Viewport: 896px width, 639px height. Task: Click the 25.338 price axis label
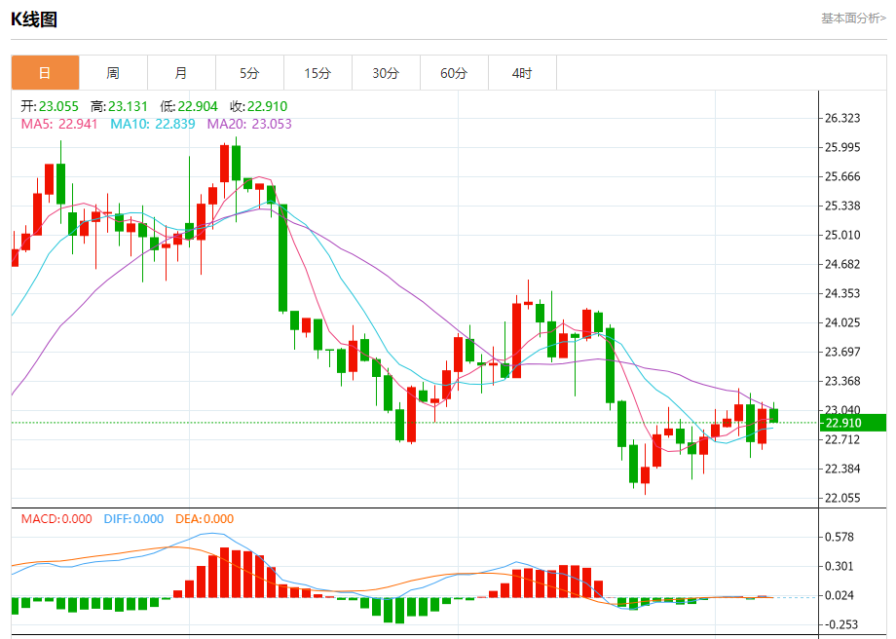[842, 206]
